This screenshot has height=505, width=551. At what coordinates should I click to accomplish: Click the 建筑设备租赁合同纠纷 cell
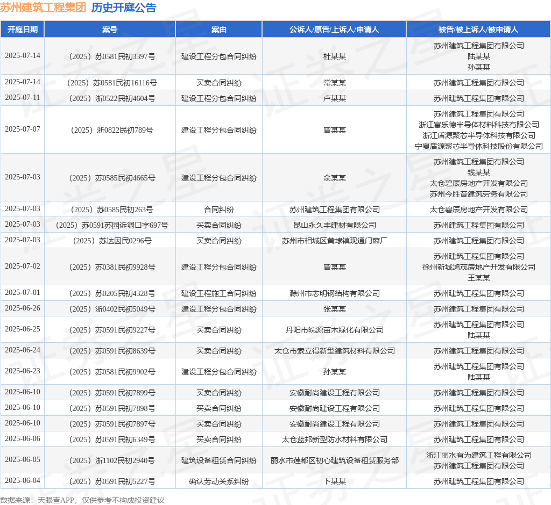218,460
